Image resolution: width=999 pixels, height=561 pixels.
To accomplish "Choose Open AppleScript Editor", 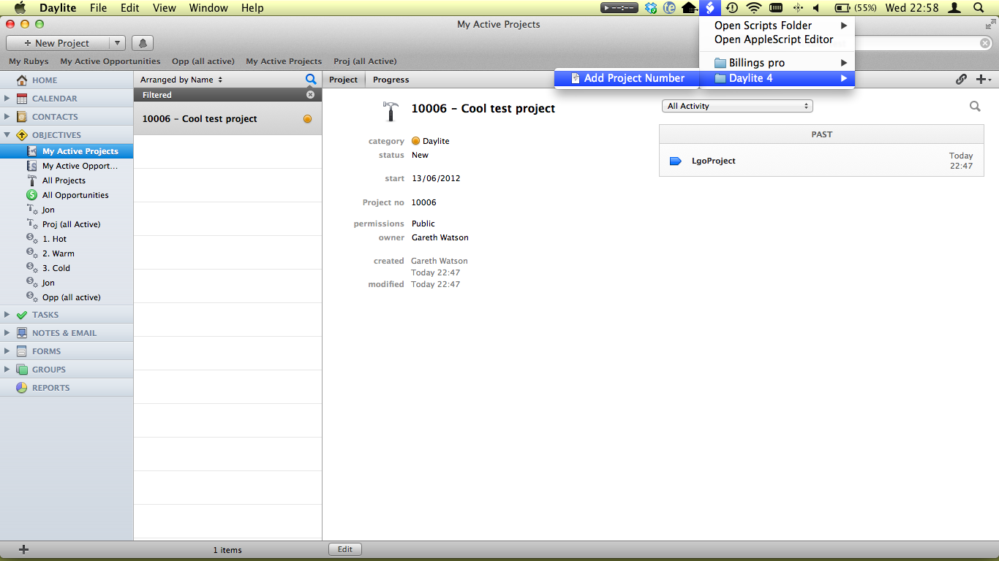I will click(x=777, y=39).
